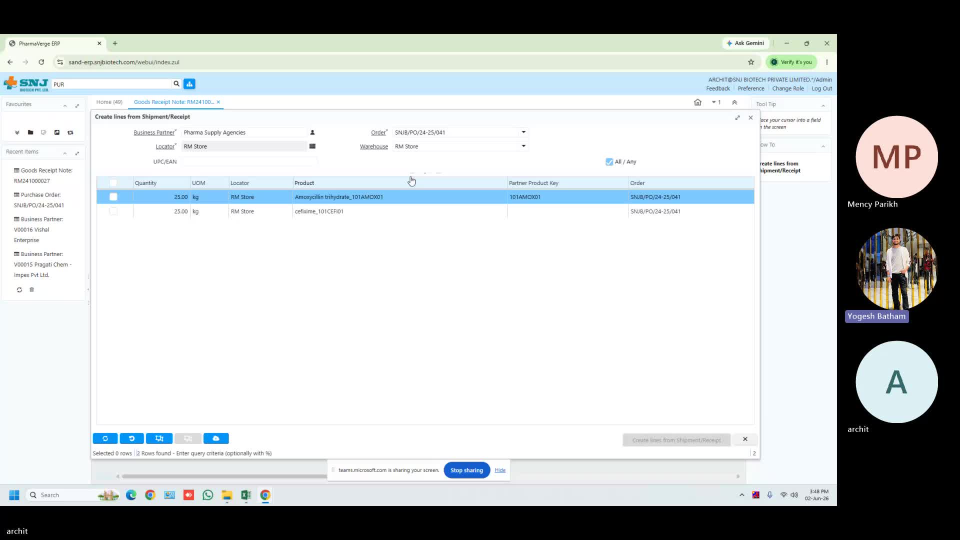Click the refresh icon under Recent Items
Image resolution: width=960 pixels, height=540 pixels.
19,289
